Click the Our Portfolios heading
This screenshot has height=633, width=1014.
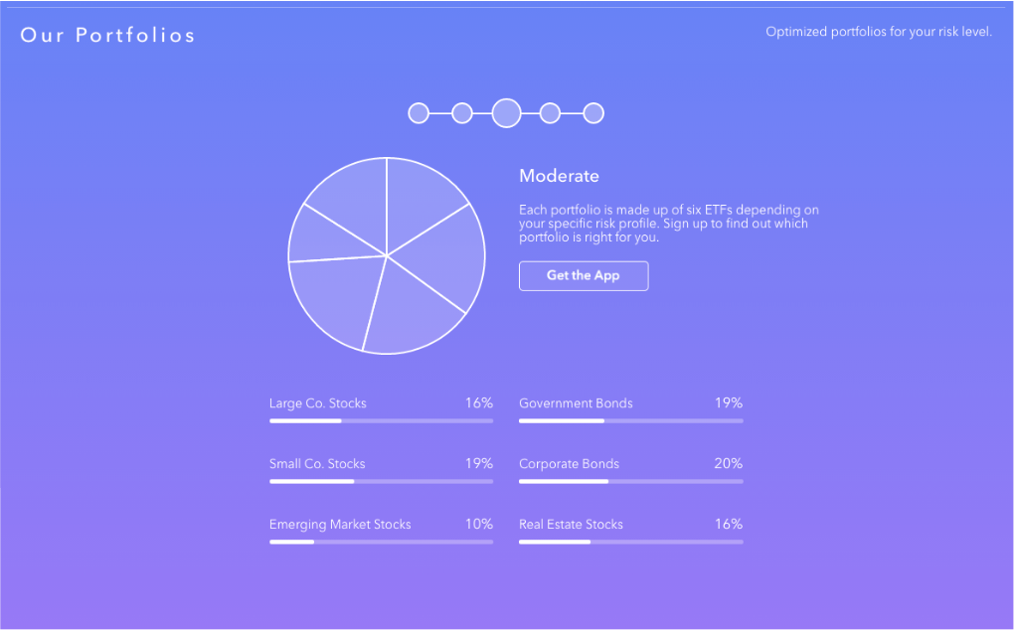[x=107, y=35]
